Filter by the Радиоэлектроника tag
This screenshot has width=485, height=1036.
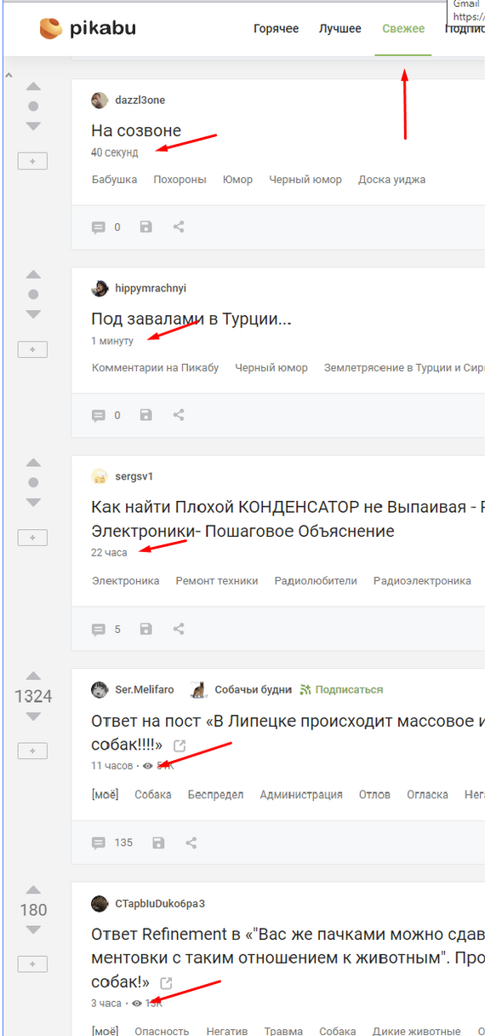422,581
